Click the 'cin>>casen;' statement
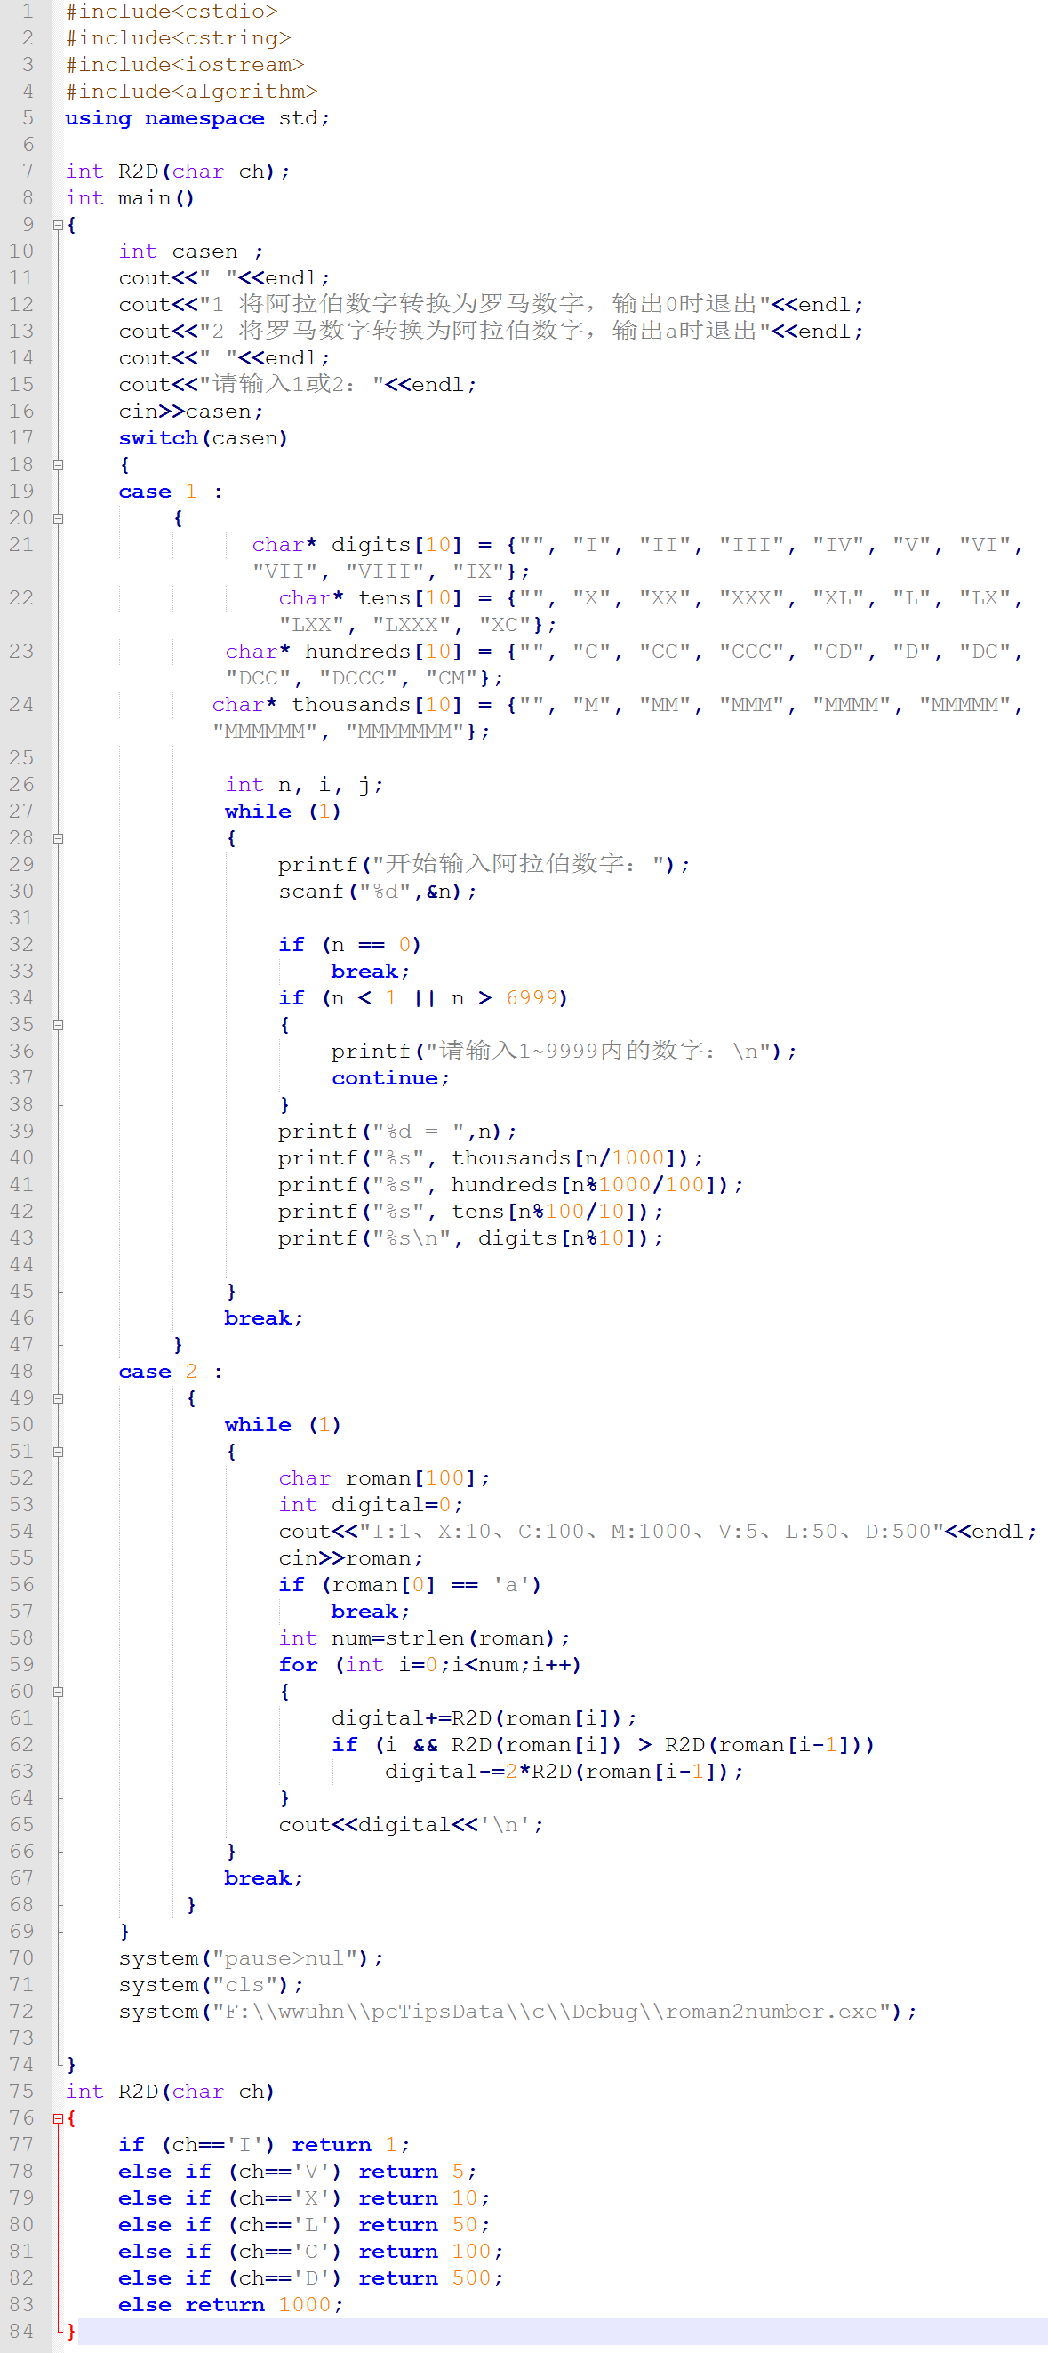Screen dimensions: 1048x2353 pyautogui.click(x=192, y=412)
